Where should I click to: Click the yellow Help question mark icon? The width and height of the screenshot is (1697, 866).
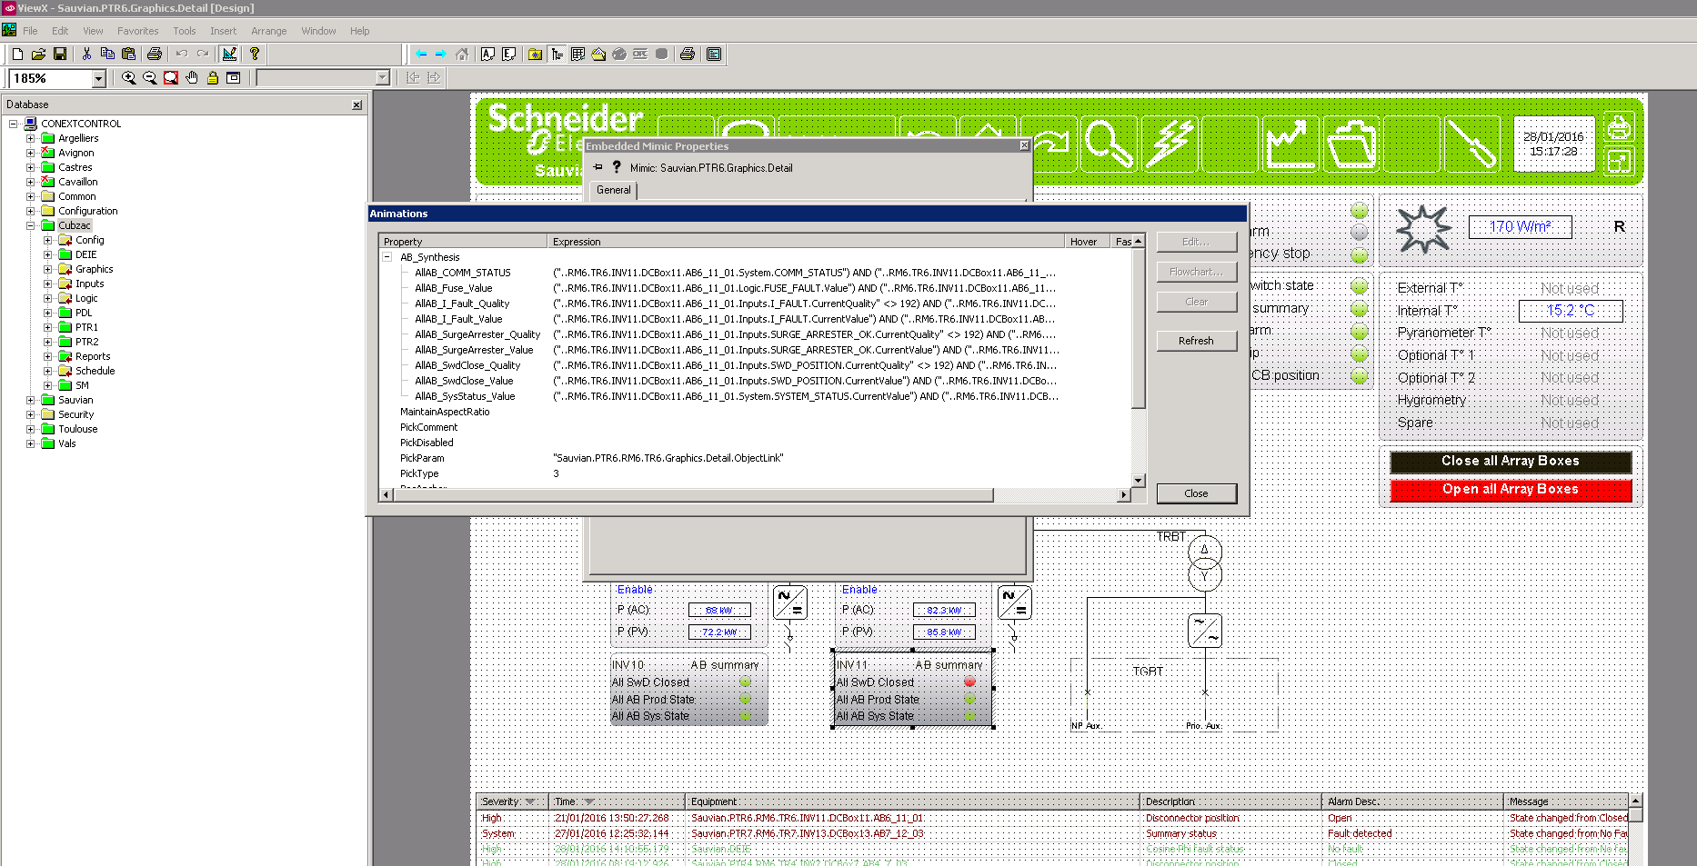pos(255,55)
